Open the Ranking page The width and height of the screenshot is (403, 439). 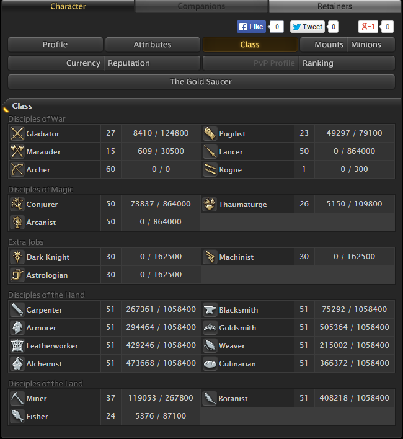tap(347, 63)
